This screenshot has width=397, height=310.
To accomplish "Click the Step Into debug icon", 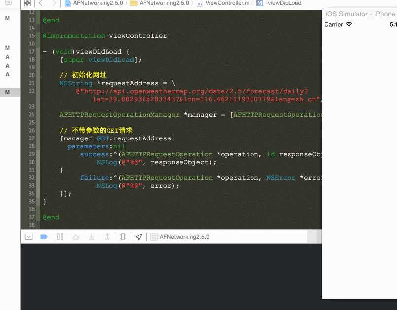I will 91,237.
